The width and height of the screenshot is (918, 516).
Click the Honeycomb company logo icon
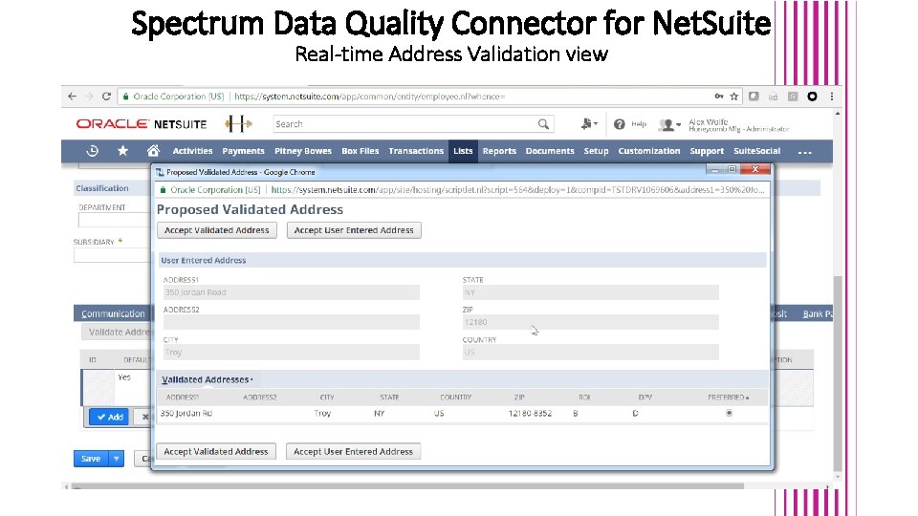(238, 123)
